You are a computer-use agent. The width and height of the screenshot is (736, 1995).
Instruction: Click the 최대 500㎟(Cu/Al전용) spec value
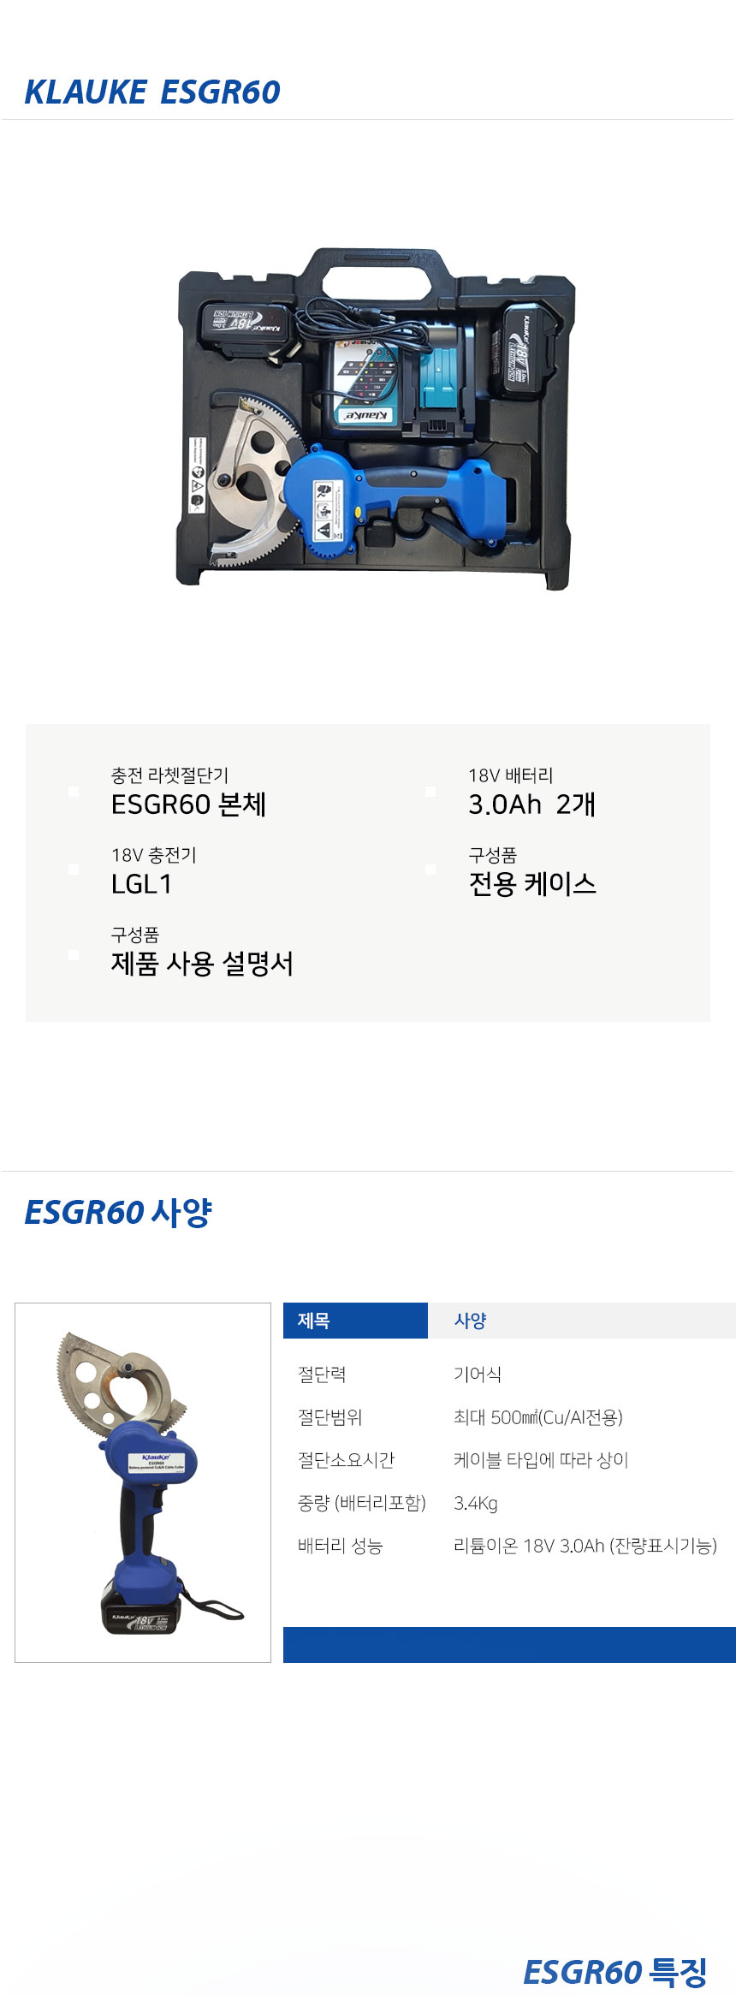[538, 1417]
